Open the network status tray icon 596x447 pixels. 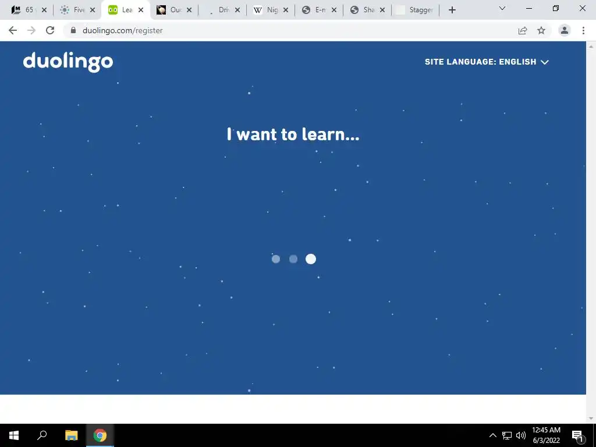point(507,435)
